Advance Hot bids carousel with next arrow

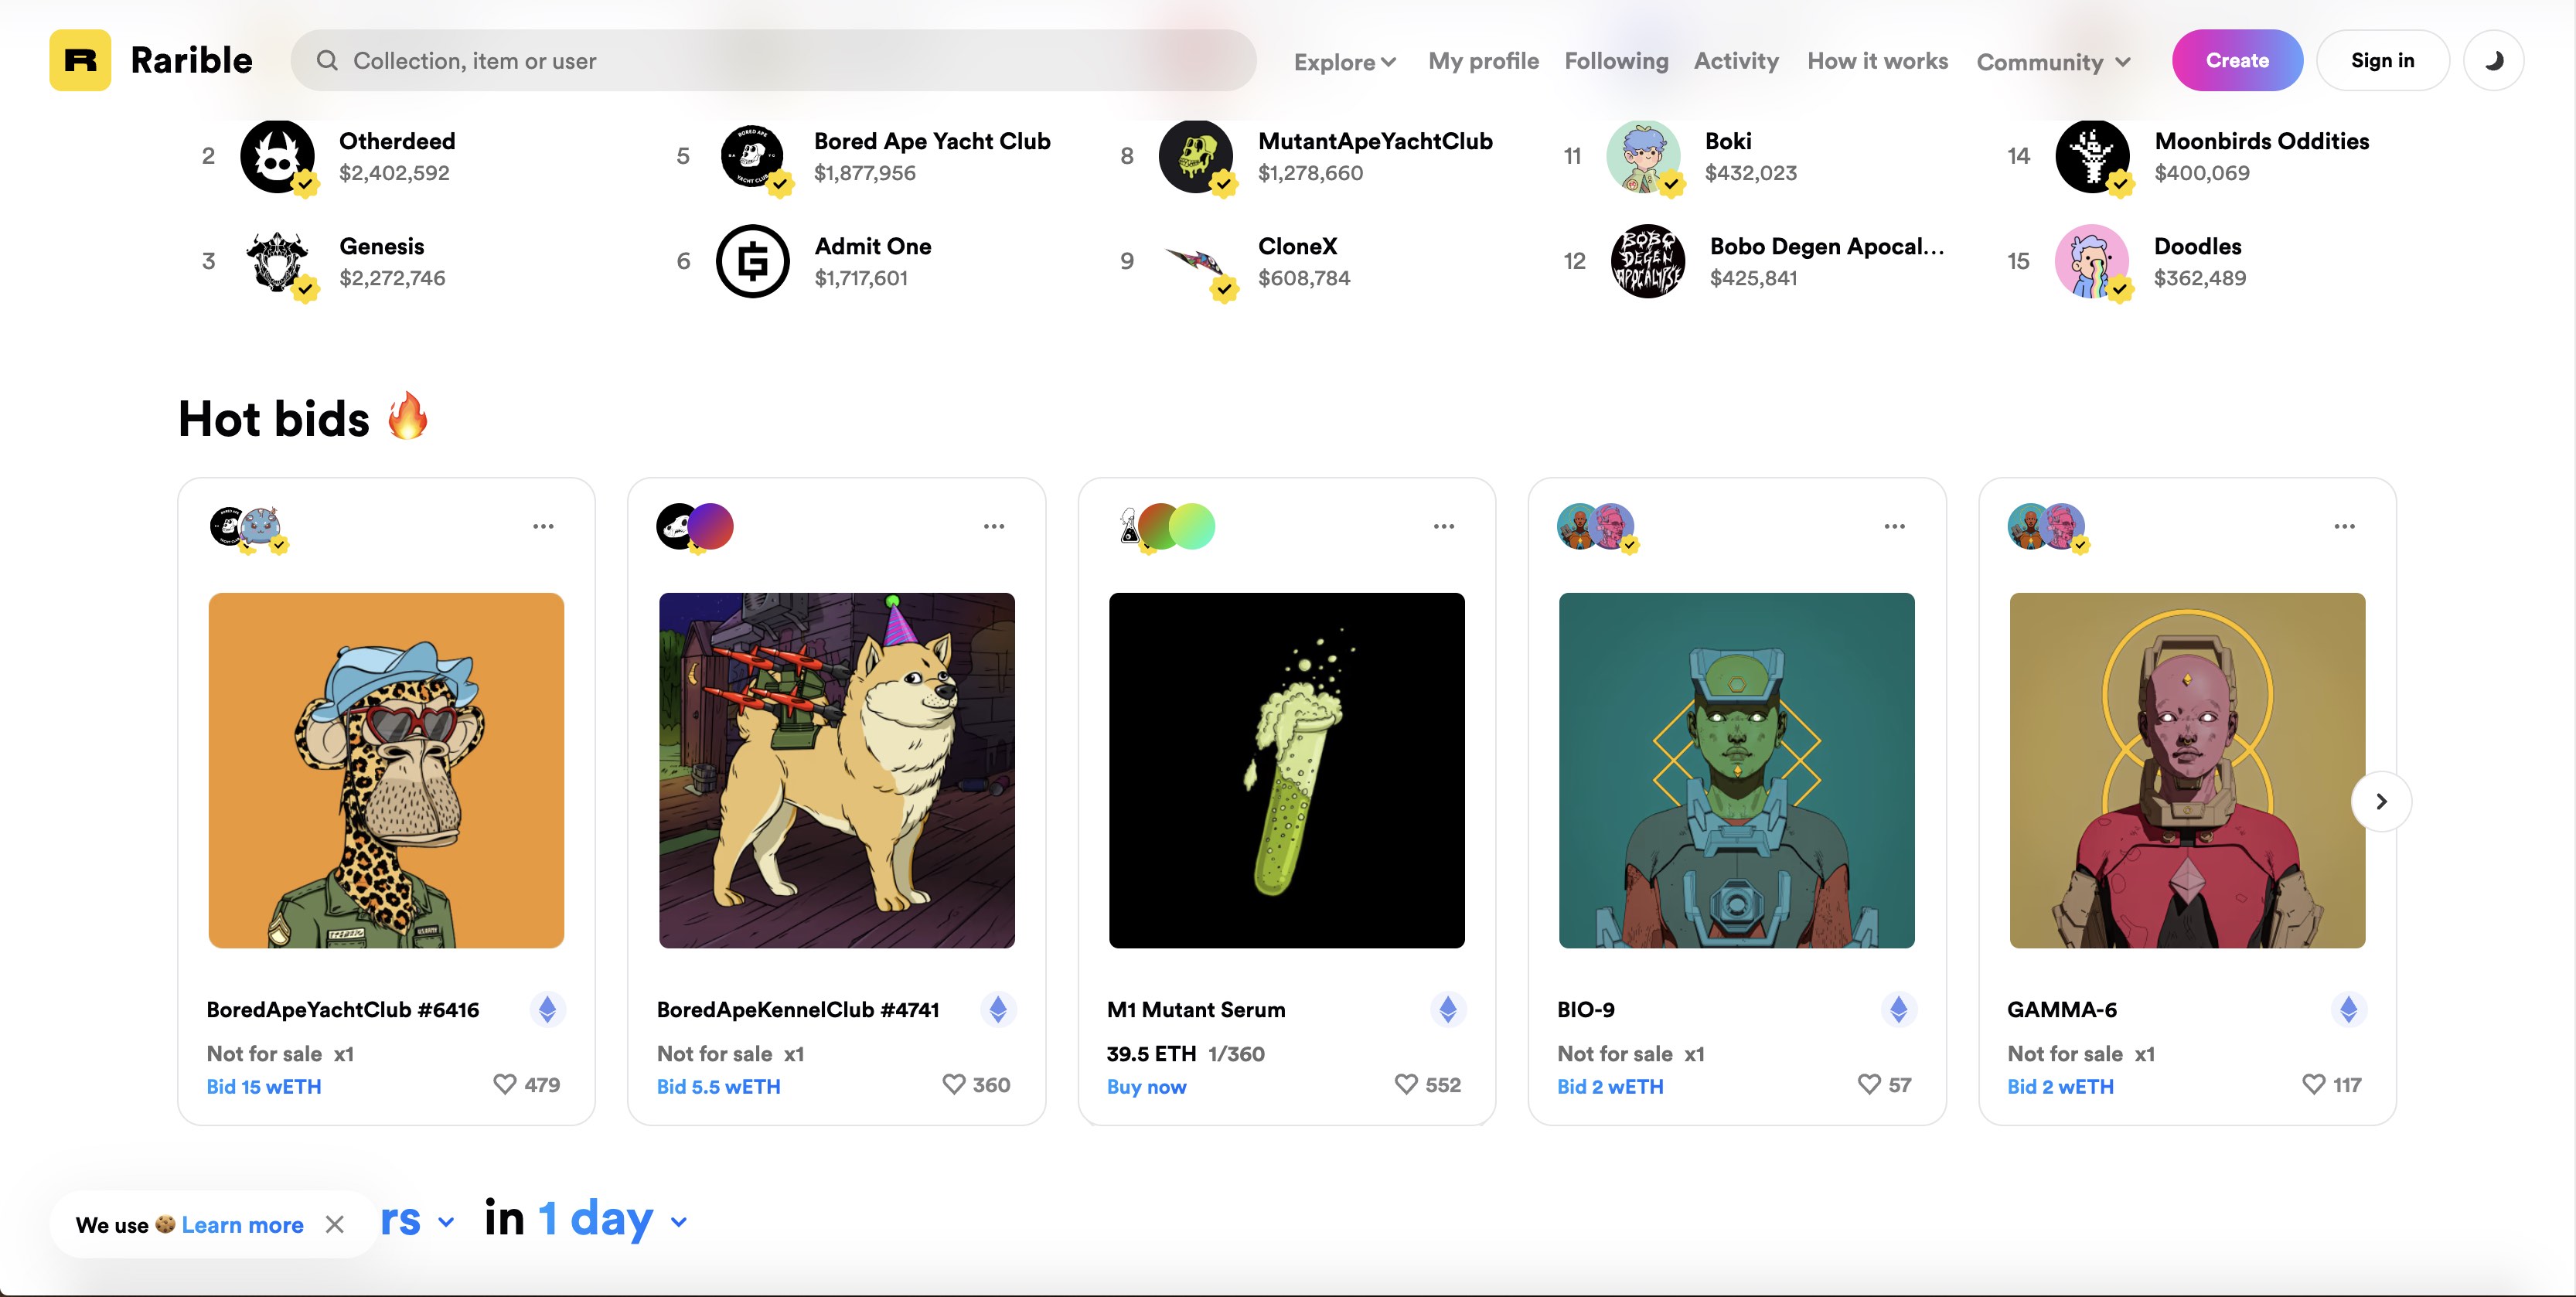click(2381, 801)
